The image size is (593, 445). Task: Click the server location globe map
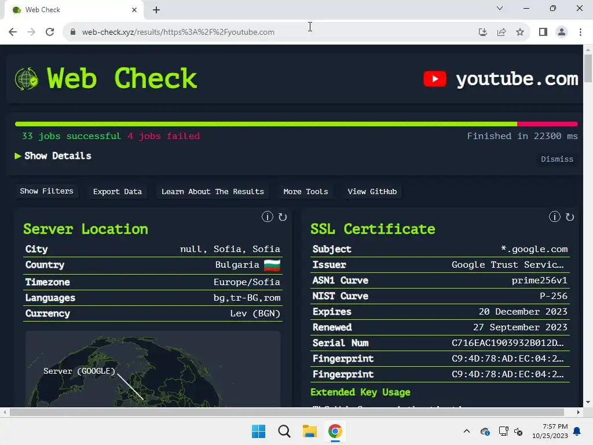(x=153, y=369)
